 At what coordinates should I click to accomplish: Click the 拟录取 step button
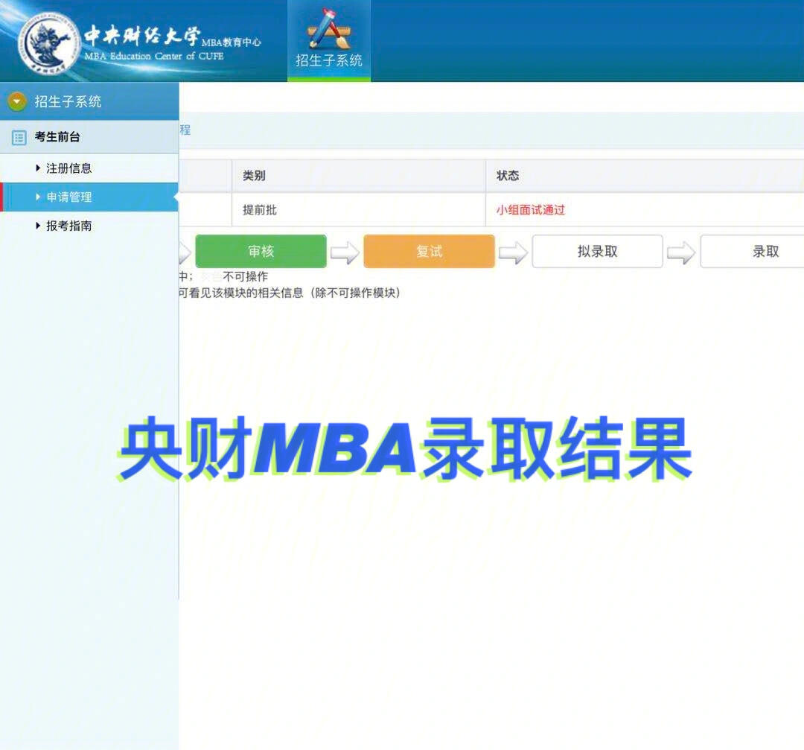coord(597,252)
